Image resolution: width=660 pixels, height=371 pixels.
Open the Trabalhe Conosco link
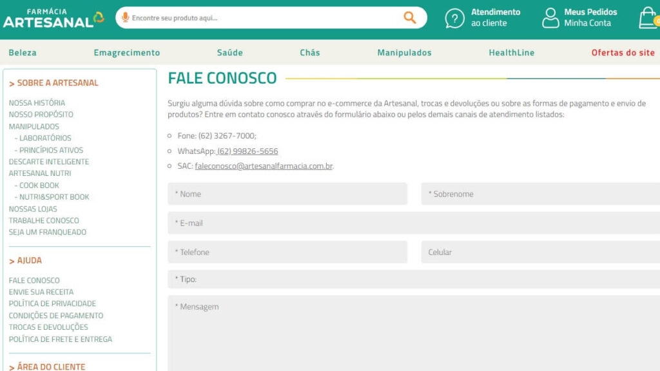(44, 220)
